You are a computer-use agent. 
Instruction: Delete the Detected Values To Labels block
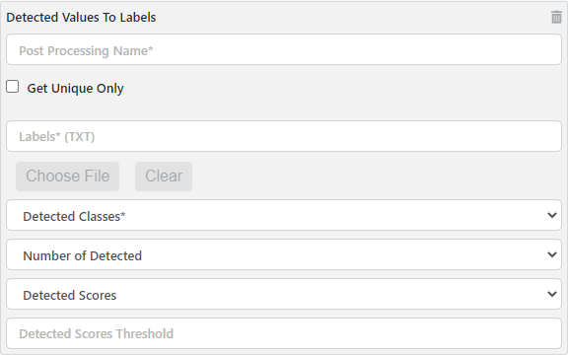[x=556, y=17]
